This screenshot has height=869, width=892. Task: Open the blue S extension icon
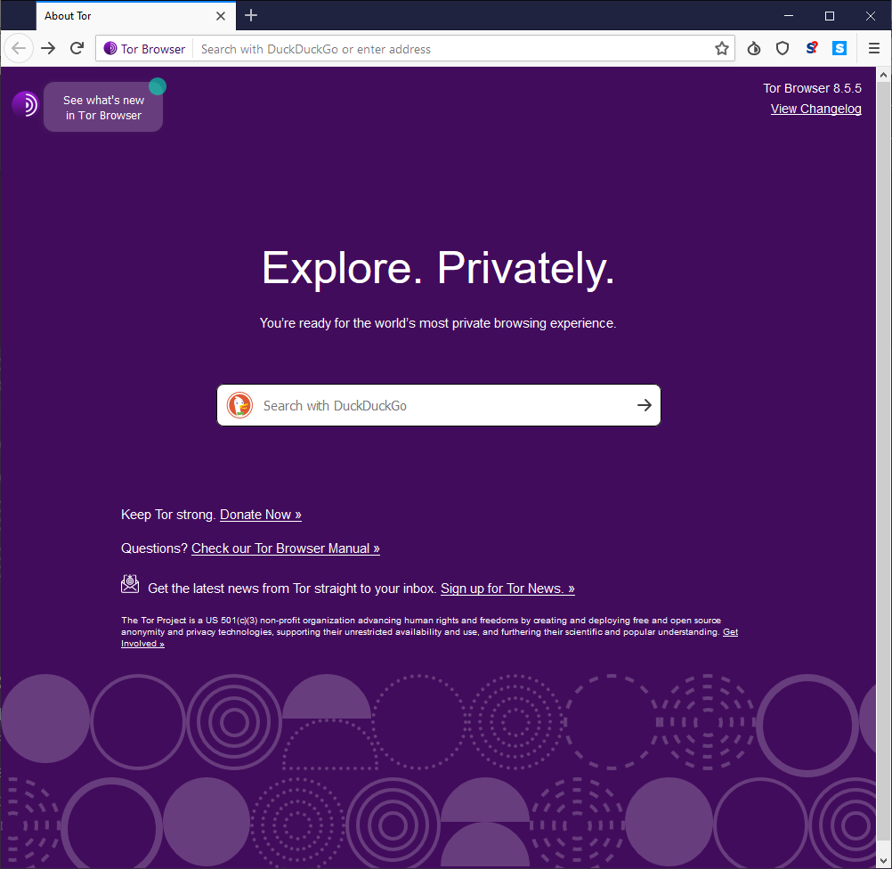pyautogui.click(x=839, y=48)
